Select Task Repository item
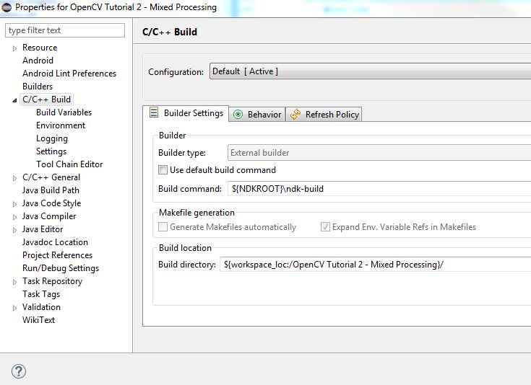 tap(53, 281)
